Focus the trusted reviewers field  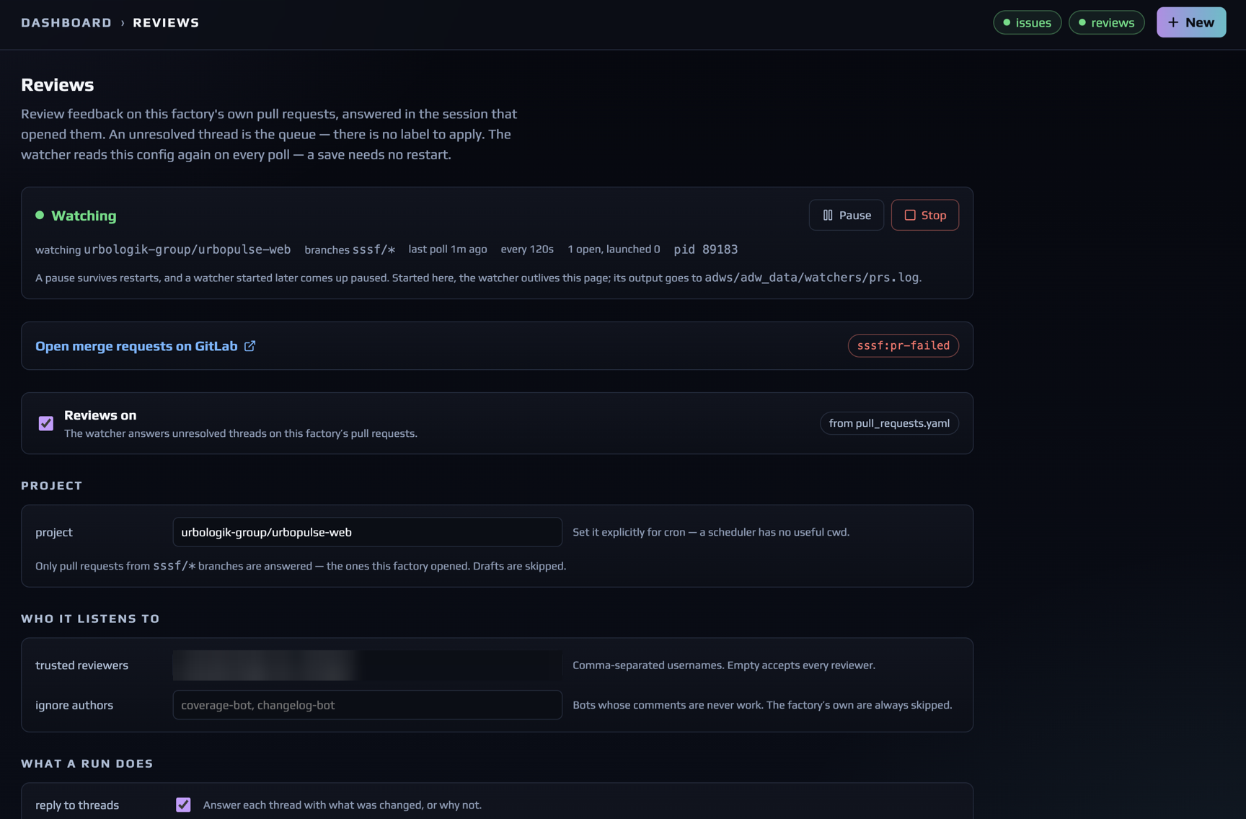pyautogui.click(x=367, y=665)
